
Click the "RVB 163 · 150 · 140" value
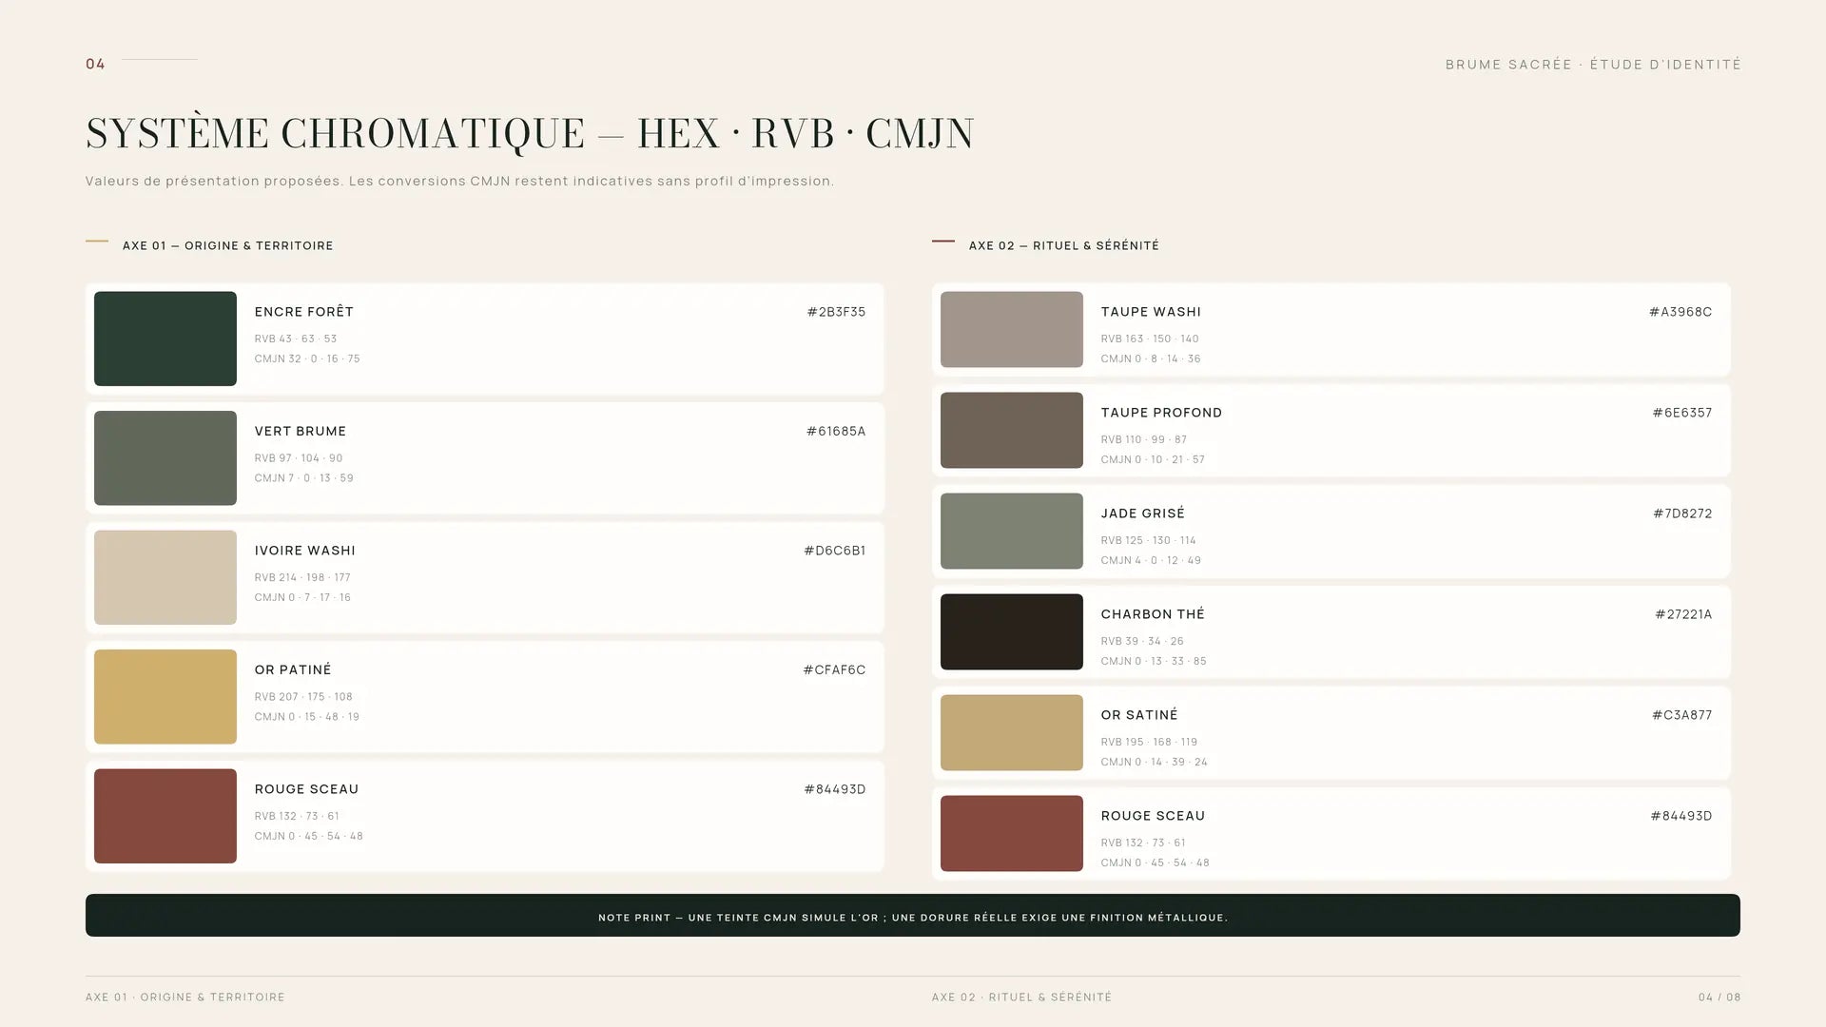click(x=1150, y=339)
